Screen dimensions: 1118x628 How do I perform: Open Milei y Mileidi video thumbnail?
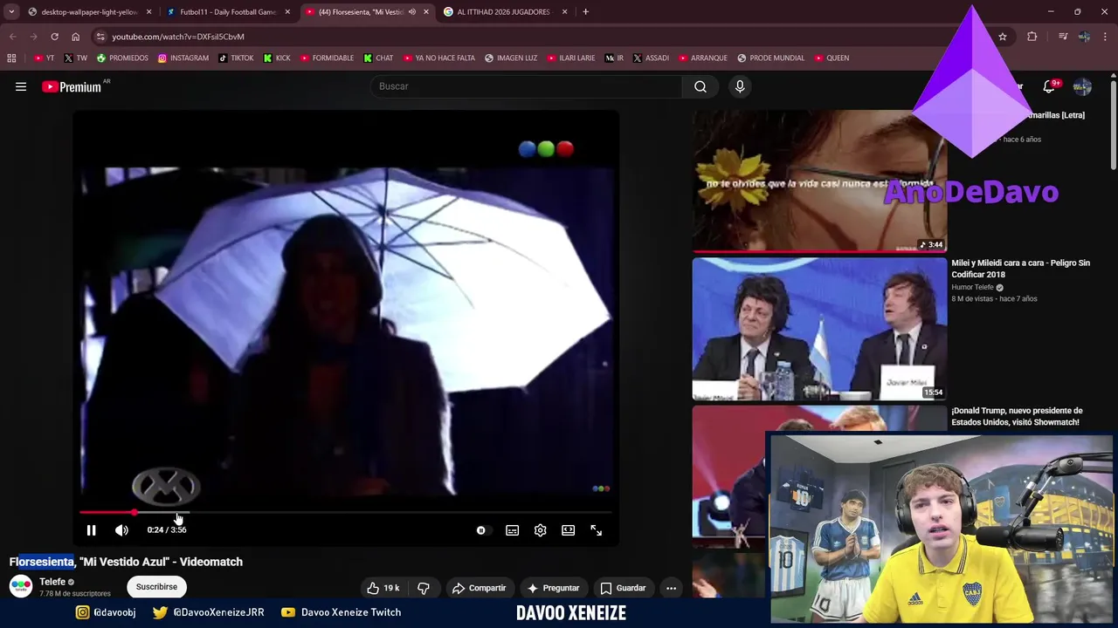819,329
